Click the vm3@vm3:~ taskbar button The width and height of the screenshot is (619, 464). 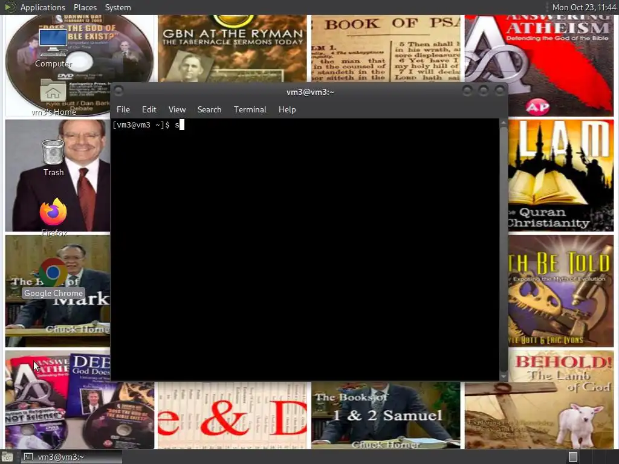(71, 457)
